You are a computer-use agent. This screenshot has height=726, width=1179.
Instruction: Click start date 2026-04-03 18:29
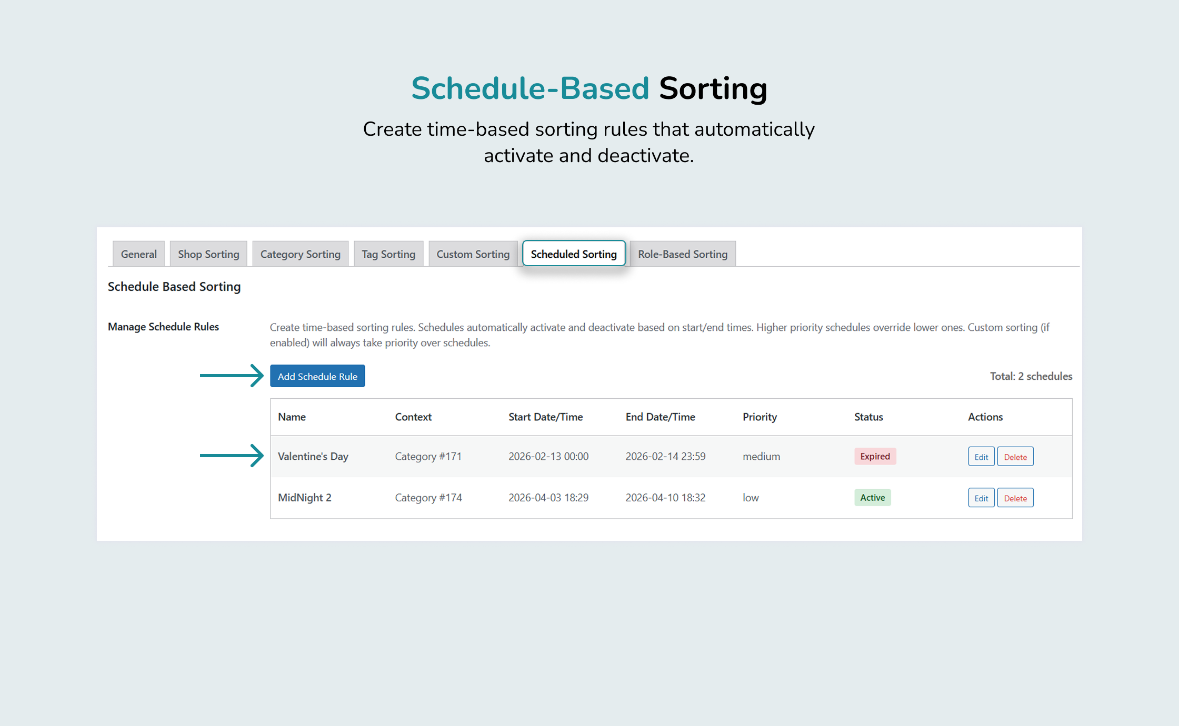548,498
